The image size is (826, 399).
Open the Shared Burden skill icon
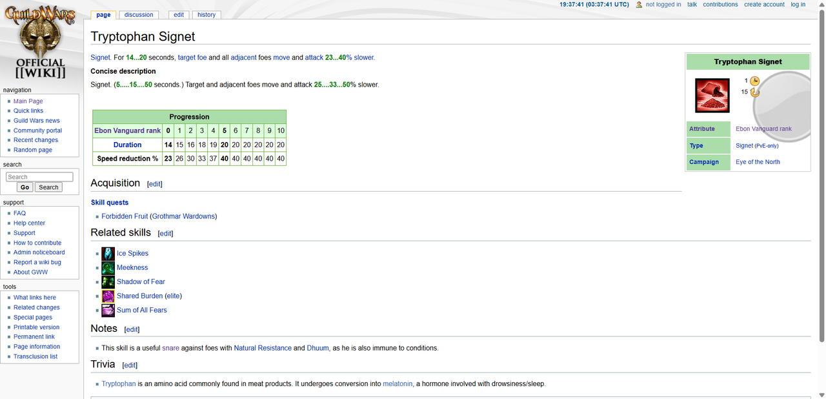coord(108,296)
